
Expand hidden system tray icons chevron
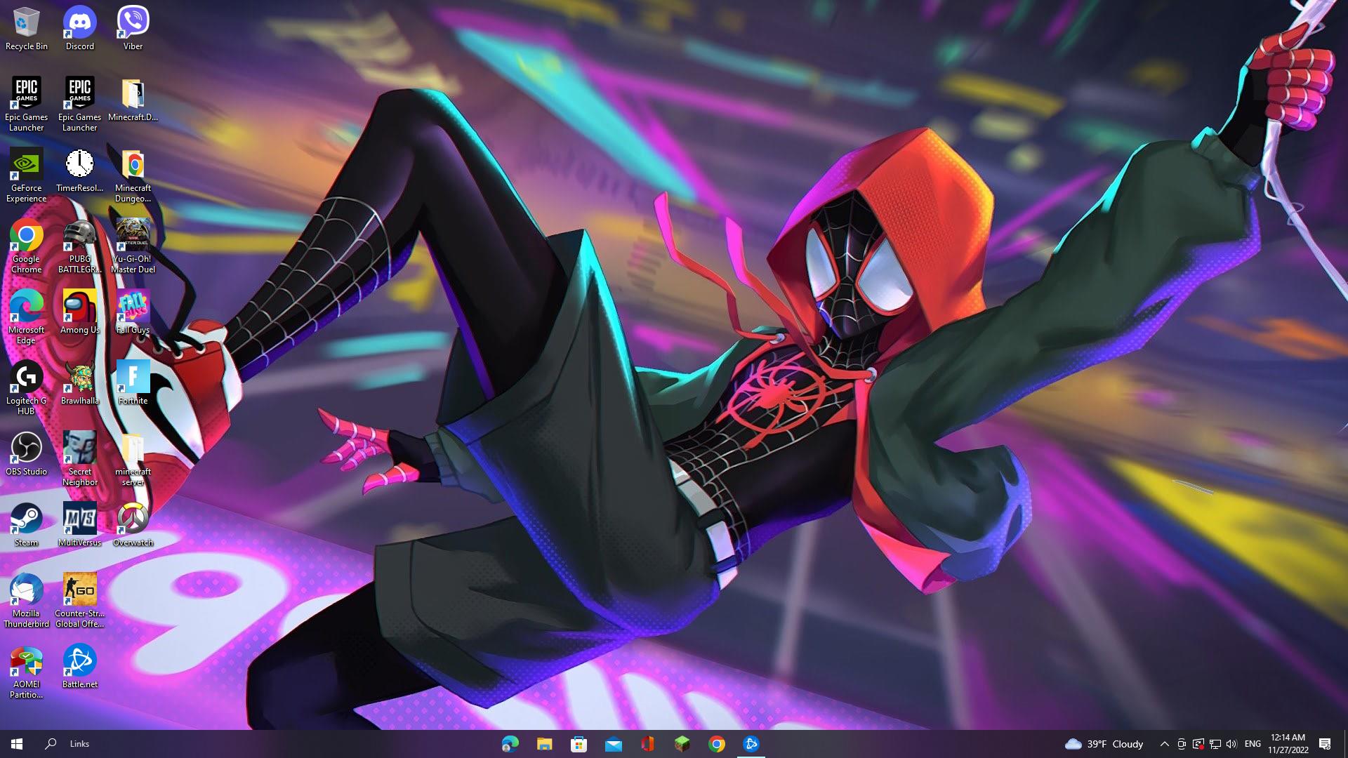pos(1164,744)
